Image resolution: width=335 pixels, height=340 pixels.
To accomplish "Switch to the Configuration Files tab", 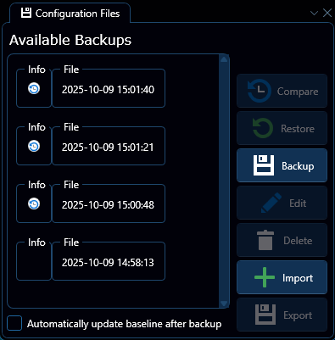I will [x=70, y=14].
